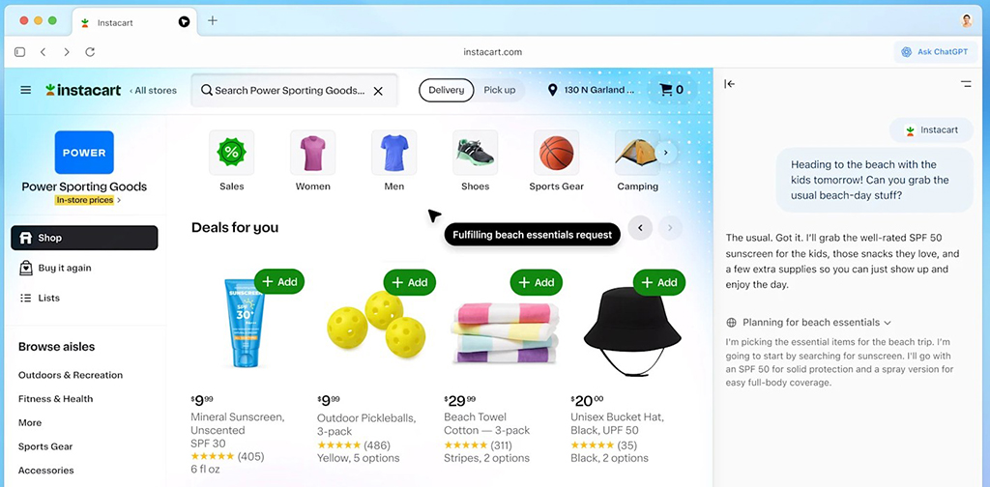The height and width of the screenshot is (487, 990).
Task: Open the Camping tent category
Action: [637, 153]
